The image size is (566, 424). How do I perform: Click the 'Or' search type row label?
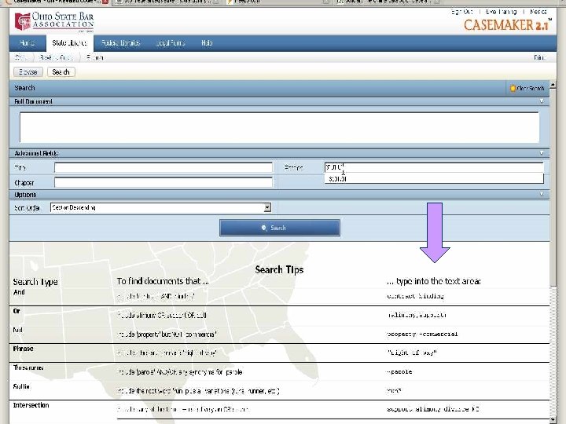point(17,311)
